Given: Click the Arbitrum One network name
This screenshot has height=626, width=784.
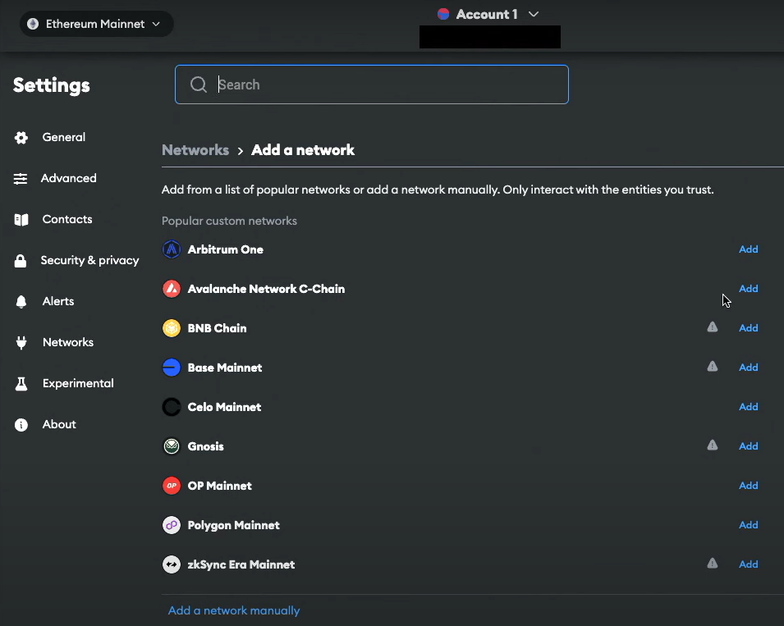Looking at the screenshot, I should 226,249.
